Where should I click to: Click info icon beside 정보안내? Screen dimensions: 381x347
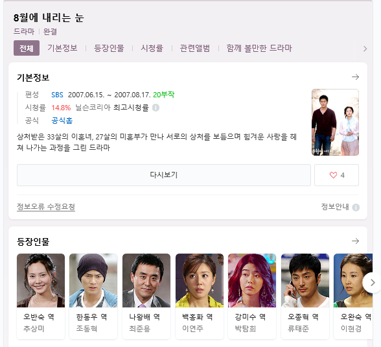tap(356, 208)
